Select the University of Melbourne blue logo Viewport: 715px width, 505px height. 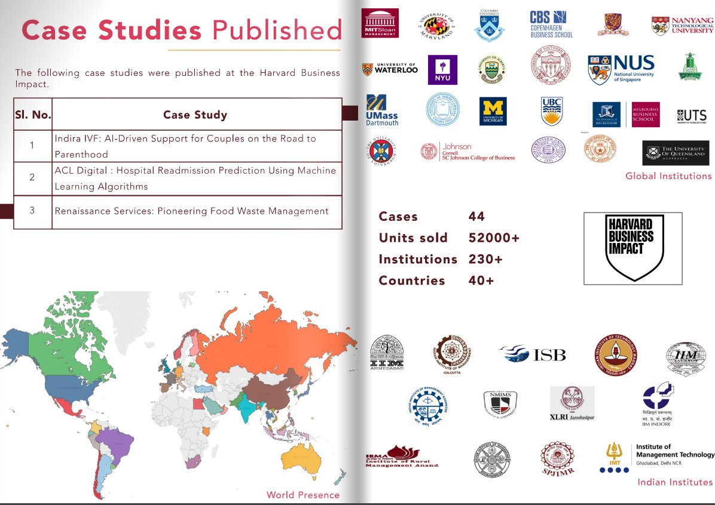[x=606, y=114]
